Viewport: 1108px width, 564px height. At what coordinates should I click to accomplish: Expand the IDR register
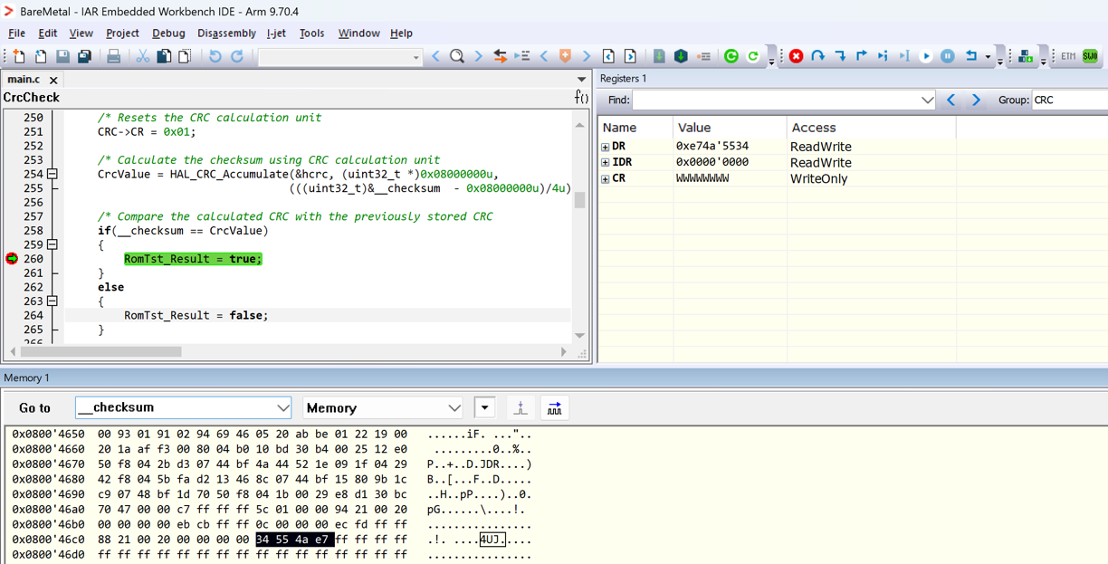(605, 163)
